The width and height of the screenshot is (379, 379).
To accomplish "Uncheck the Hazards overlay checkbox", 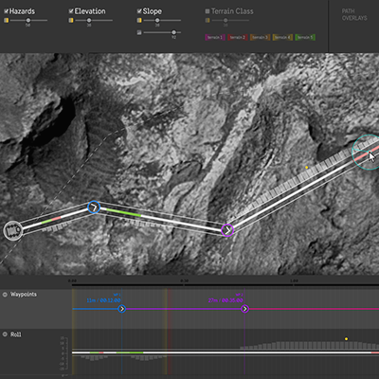I will [6, 11].
